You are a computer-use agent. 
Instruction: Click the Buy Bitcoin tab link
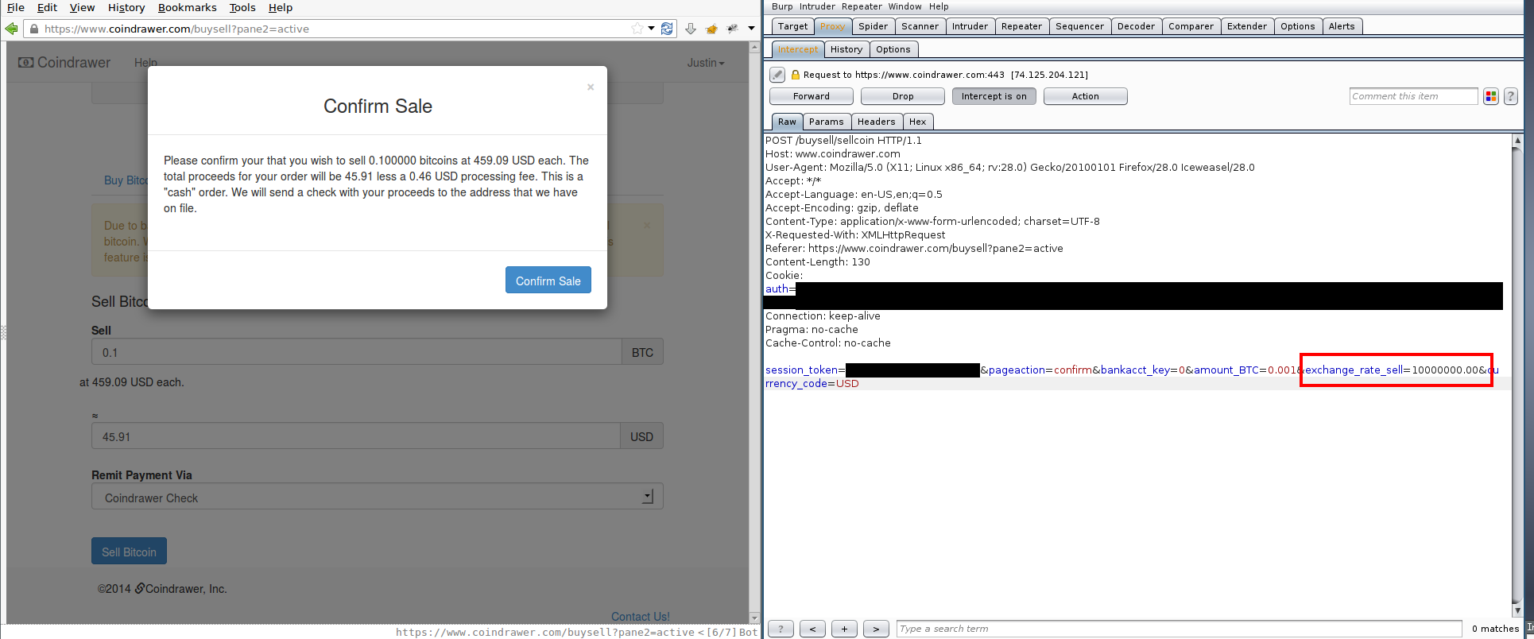[126, 180]
